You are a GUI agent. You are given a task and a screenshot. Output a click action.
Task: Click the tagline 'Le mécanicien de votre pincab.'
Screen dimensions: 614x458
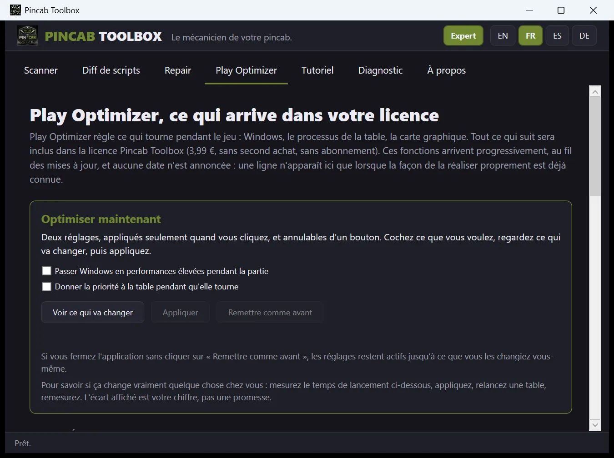pos(232,37)
